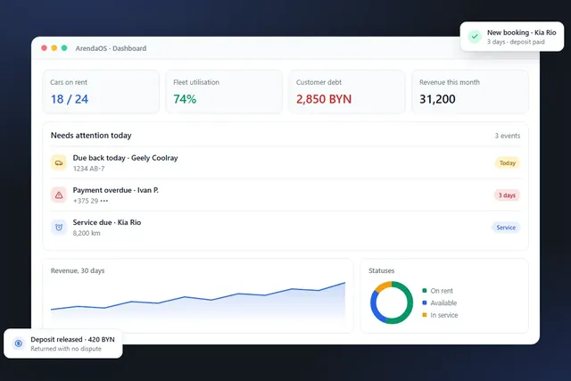Click 'Returned with no dispute' text
Viewport: 571px width, 381px height.
click(x=66, y=349)
